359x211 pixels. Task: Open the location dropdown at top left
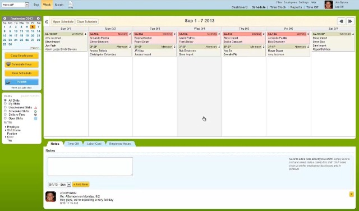(x=15, y=4)
